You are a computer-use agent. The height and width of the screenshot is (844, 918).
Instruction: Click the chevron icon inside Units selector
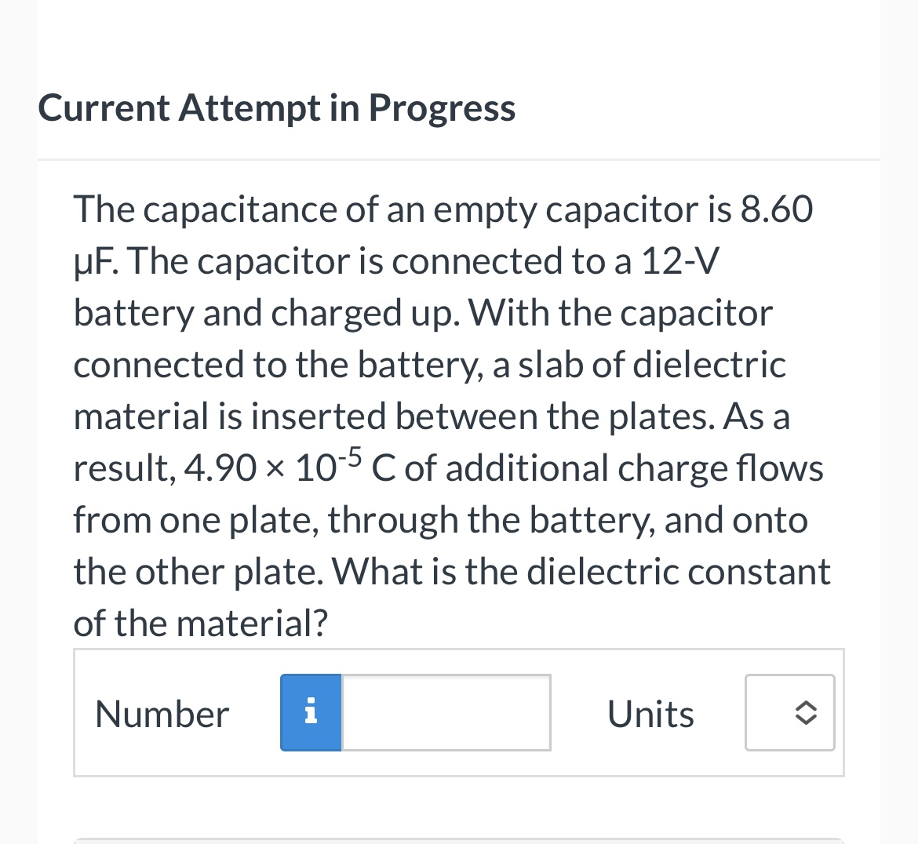click(807, 712)
